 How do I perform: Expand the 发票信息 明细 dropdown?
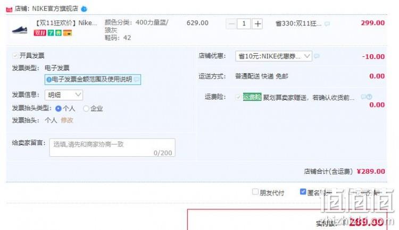[64, 95]
